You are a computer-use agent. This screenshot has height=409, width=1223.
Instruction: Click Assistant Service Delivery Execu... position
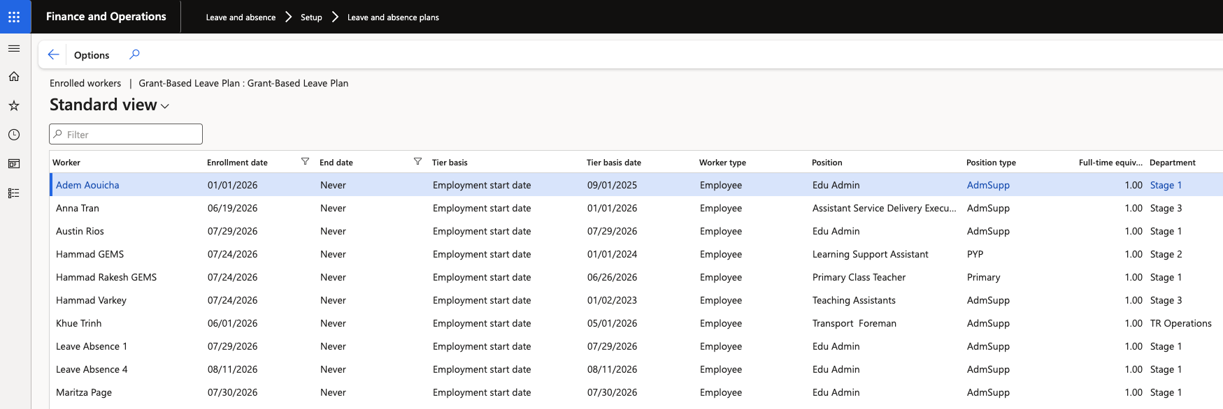click(884, 208)
